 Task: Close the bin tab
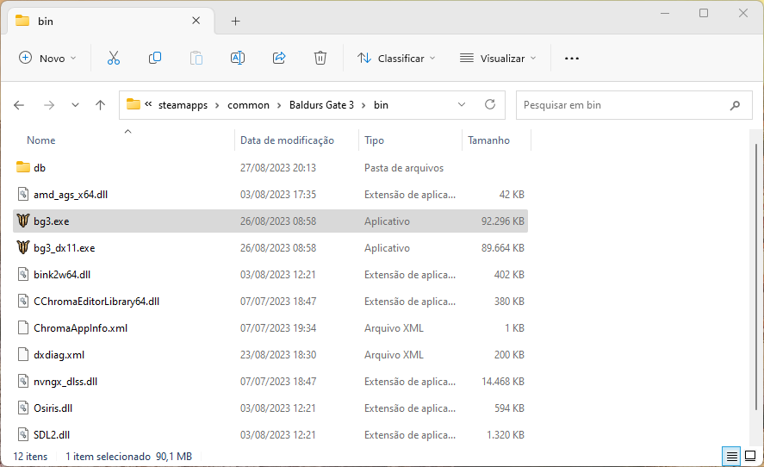(x=196, y=21)
